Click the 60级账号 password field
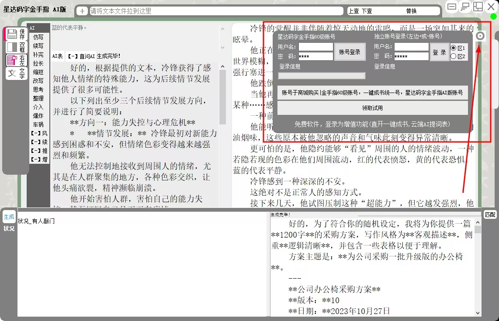This screenshot has width=499, height=321. point(315,56)
